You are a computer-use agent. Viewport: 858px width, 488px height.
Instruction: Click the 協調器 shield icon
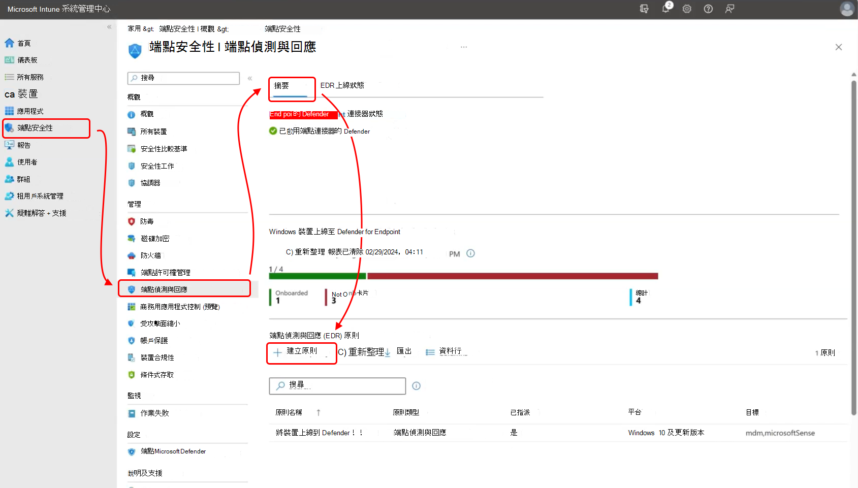coord(131,183)
